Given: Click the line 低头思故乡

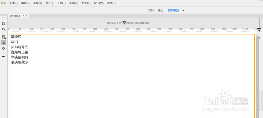Looking at the screenshot, I should coord(20,63).
